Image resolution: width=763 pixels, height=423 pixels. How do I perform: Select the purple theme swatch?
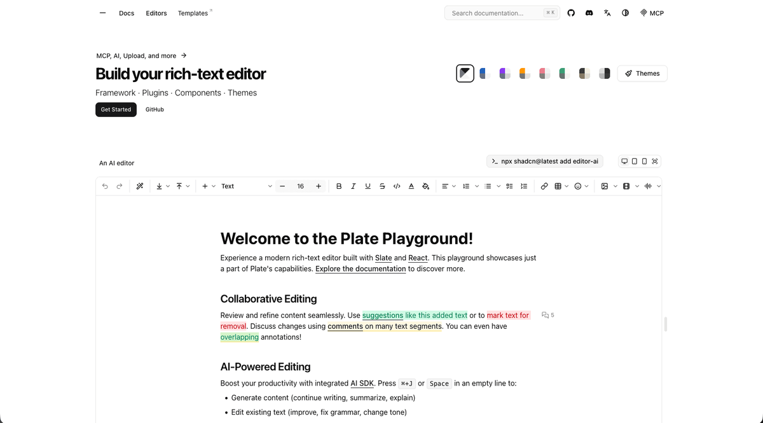pos(505,74)
